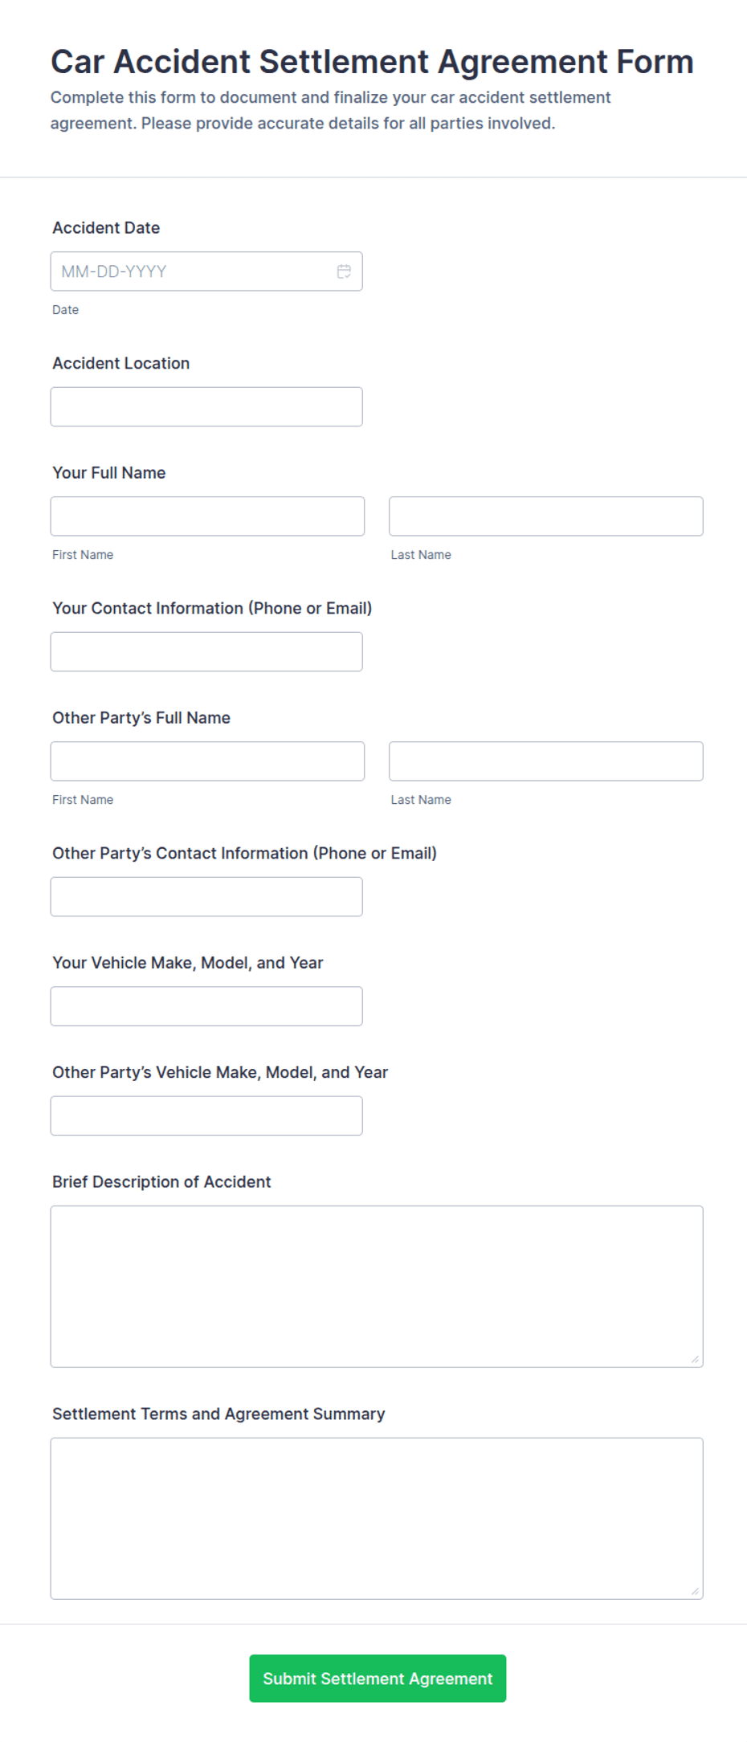Click Your Full Name last name box
Screen dimensions: 747x1742
pos(546,516)
